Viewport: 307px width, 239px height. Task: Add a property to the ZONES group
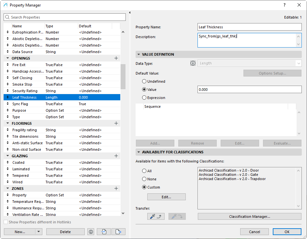116,189
